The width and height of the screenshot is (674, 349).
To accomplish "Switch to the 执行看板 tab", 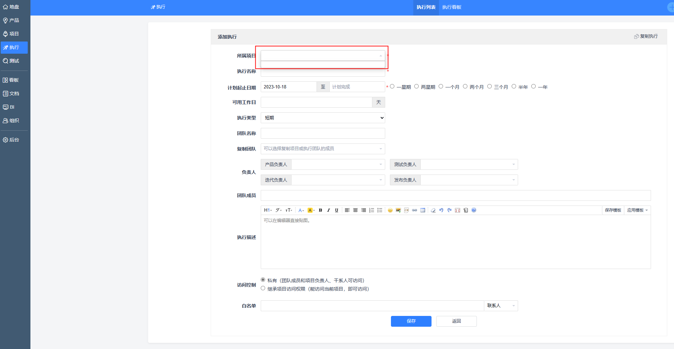I will (x=451, y=7).
